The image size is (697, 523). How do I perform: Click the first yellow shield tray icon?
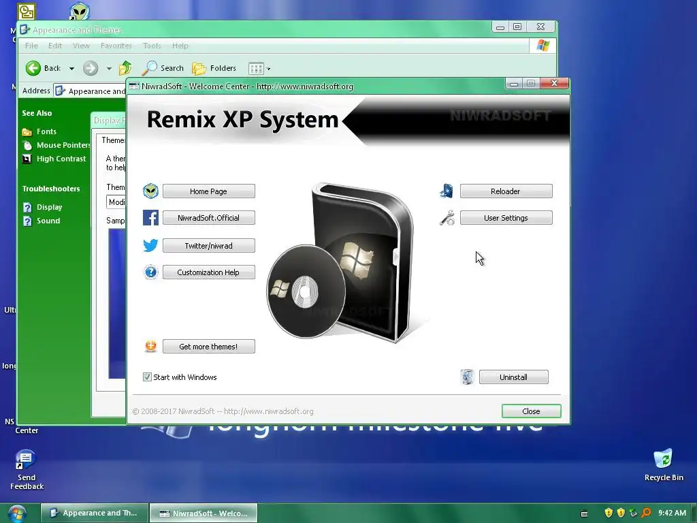(609, 513)
